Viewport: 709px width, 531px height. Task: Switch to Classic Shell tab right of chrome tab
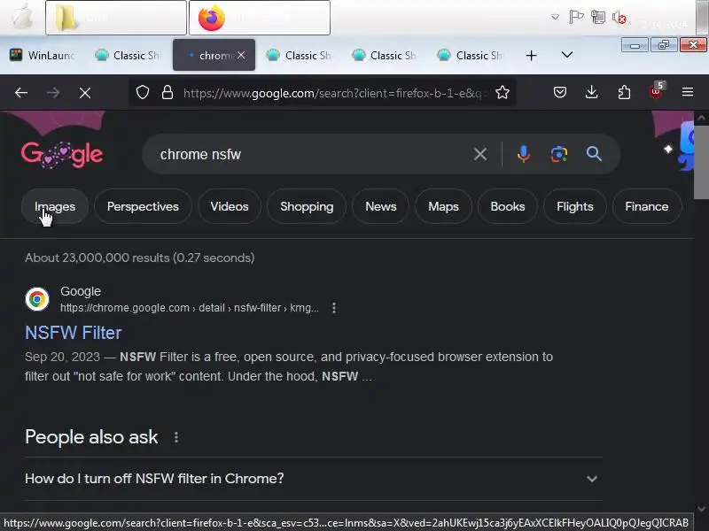pyautogui.click(x=300, y=56)
